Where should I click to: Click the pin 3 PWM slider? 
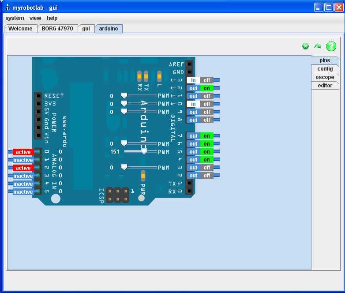coord(139,167)
